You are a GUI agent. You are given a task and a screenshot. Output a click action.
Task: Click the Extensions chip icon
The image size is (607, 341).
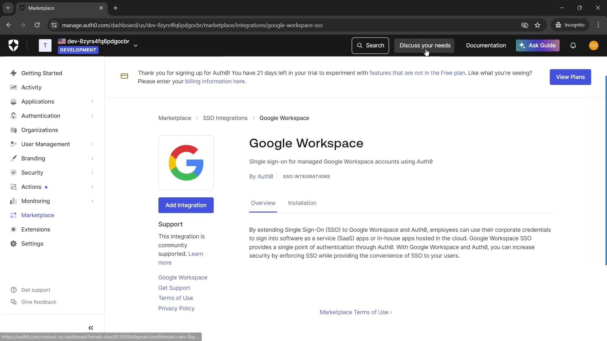coord(13,230)
